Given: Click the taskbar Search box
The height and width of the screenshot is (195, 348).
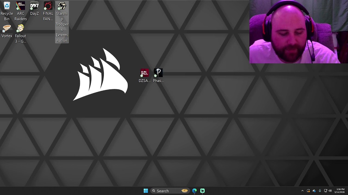Looking at the screenshot, I should click(170, 191).
